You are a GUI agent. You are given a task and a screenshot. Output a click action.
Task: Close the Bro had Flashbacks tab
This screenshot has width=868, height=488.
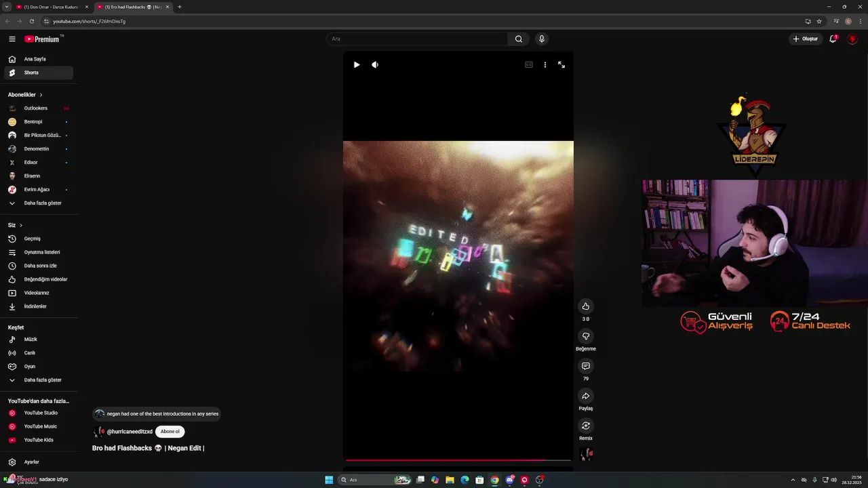[x=167, y=7]
